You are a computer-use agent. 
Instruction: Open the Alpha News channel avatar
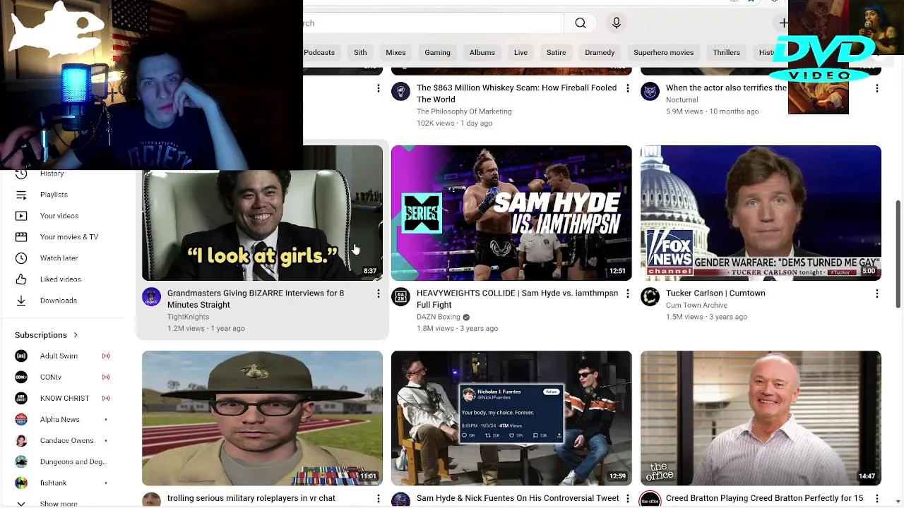pyautogui.click(x=21, y=419)
